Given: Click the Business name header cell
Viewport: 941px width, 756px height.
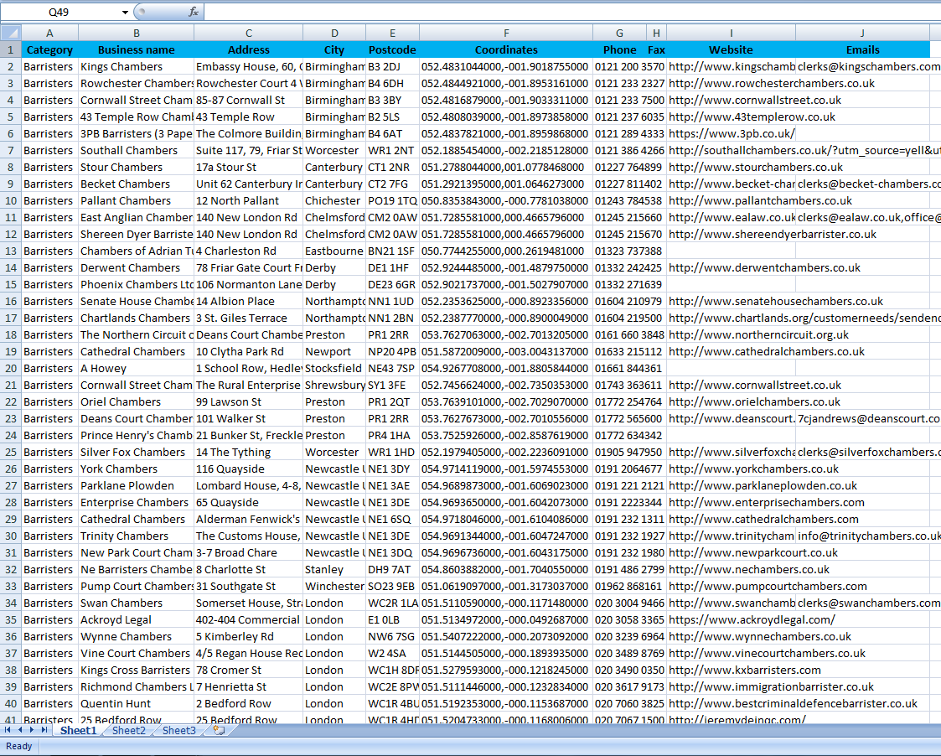Looking at the screenshot, I should [136, 49].
